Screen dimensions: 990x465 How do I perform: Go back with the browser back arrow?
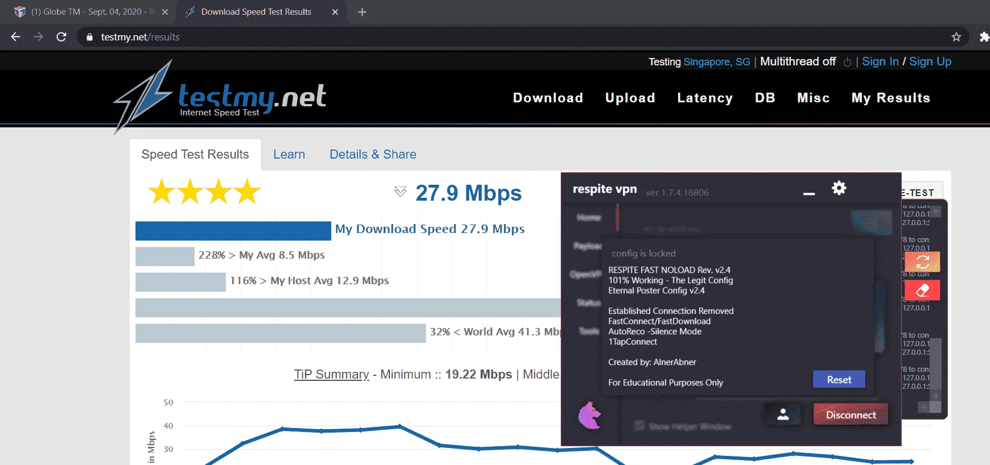[16, 37]
